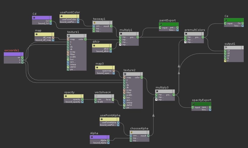The height and width of the screenshot is (148, 248).
Task: Click the usePointColor output connector
Action: coord(78,19)
